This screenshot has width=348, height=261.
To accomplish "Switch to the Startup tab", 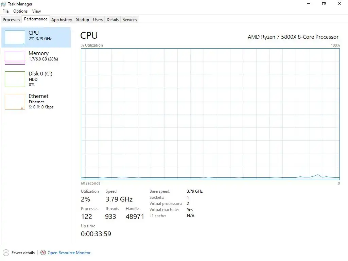I will [x=82, y=19].
